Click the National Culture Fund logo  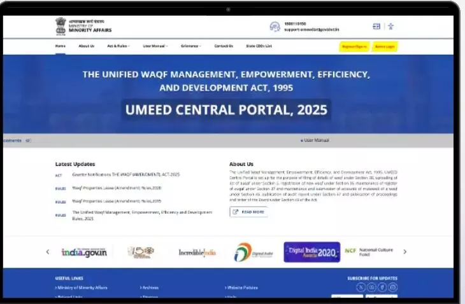370,252
